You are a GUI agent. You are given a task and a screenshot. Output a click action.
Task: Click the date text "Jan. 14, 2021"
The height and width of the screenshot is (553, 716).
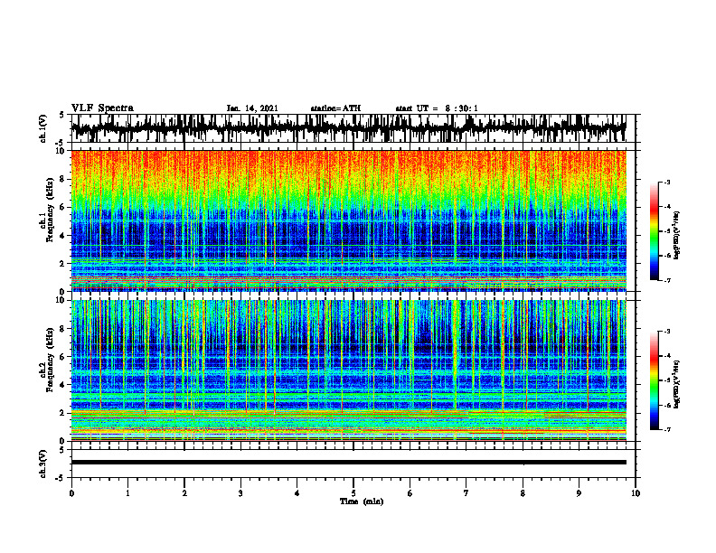click(252, 108)
